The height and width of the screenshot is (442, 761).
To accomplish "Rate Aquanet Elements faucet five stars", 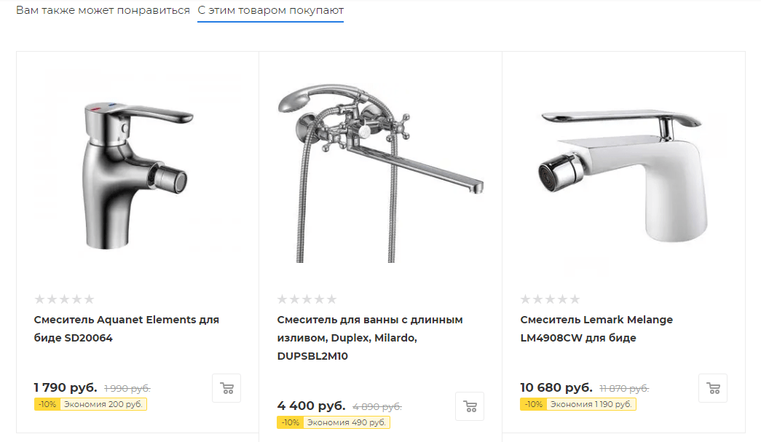I will tap(89, 299).
